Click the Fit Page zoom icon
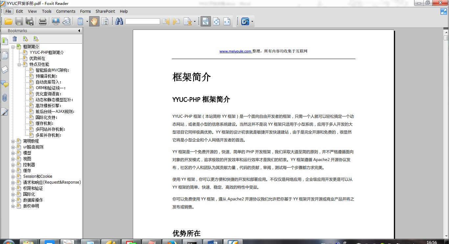Screen dimensions: 449x244 click(x=216, y=22)
